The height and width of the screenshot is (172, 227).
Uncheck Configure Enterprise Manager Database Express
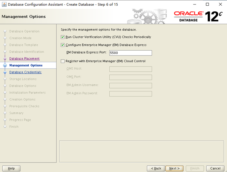(62, 45)
